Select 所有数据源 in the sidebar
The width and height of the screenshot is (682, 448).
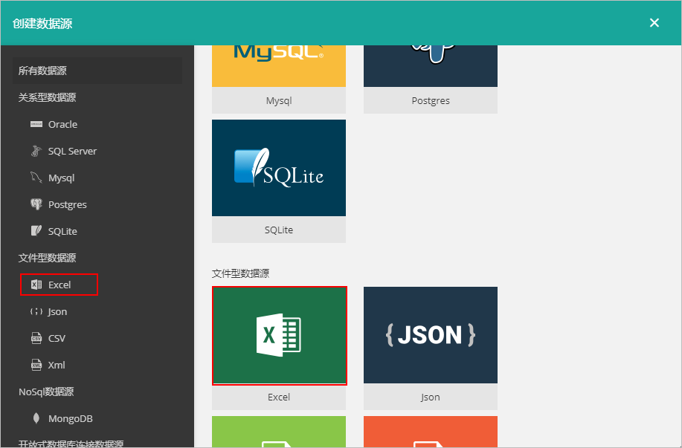97,71
